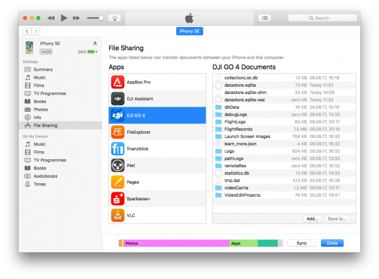This screenshot has width=379, height=279.
Task: Go back with the left chevron
Action: point(27,31)
